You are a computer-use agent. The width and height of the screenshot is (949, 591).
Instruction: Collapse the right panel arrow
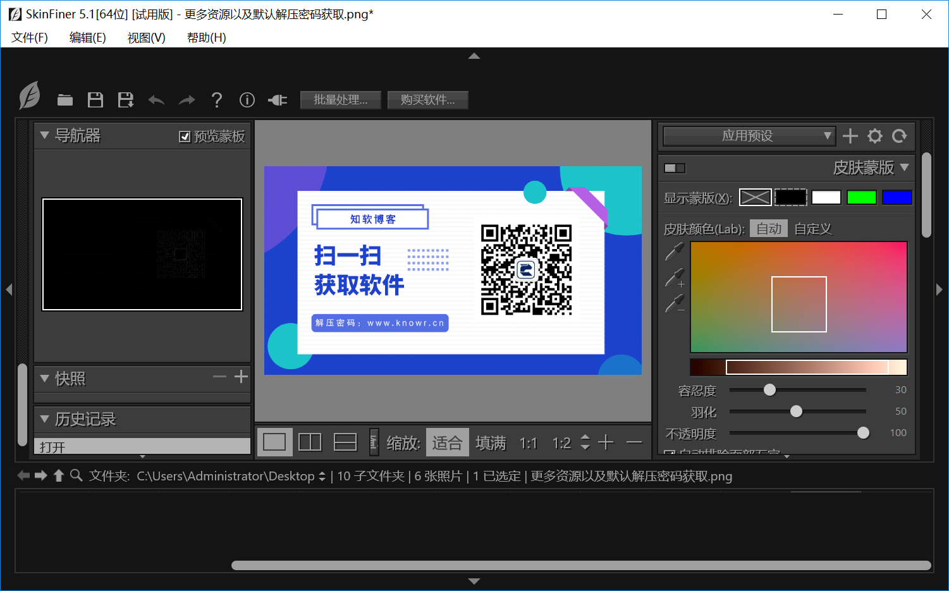coord(940,289)
